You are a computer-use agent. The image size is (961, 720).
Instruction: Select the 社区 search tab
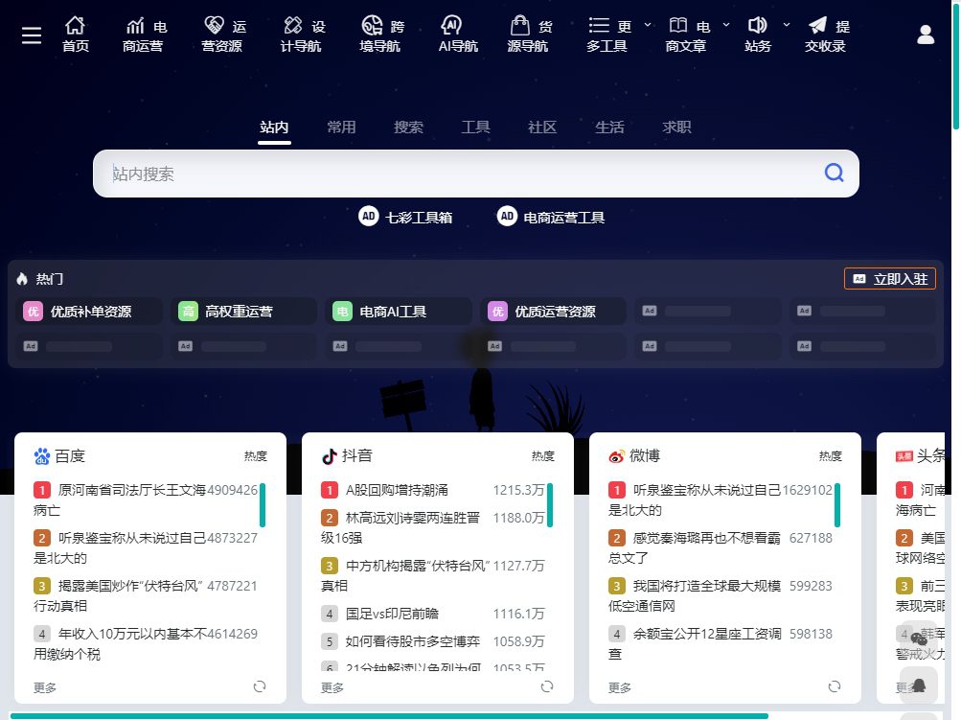[x=542, y=127]
